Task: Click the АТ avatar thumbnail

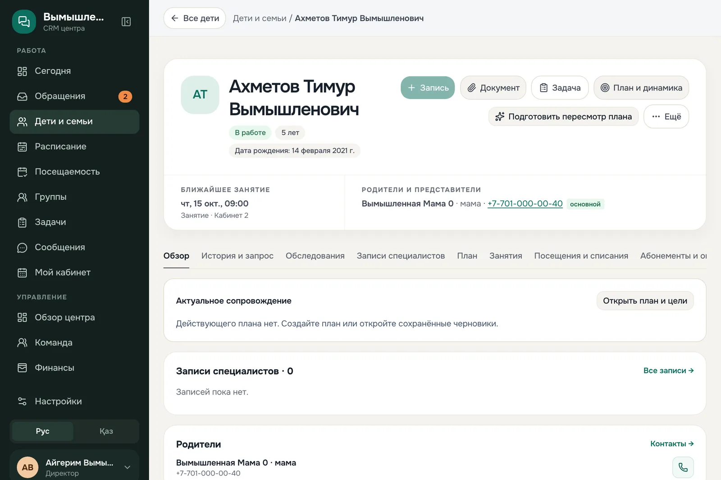Action: [200, 95]
